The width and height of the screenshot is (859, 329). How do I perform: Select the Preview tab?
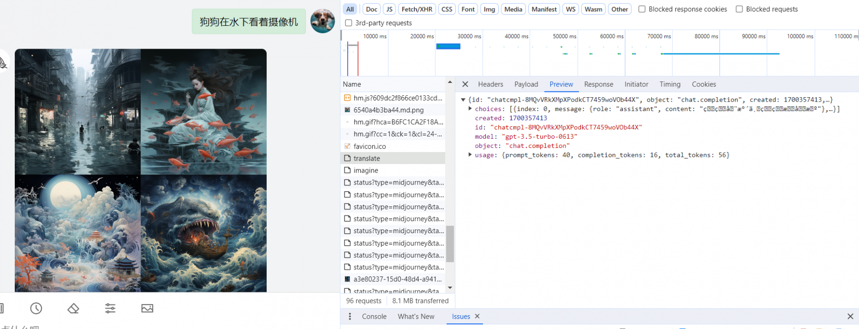click(x=561, y=84)
